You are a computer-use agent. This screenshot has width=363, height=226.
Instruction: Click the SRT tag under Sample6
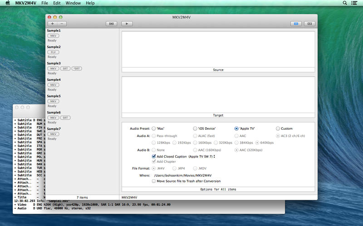[x=65, y=118]
